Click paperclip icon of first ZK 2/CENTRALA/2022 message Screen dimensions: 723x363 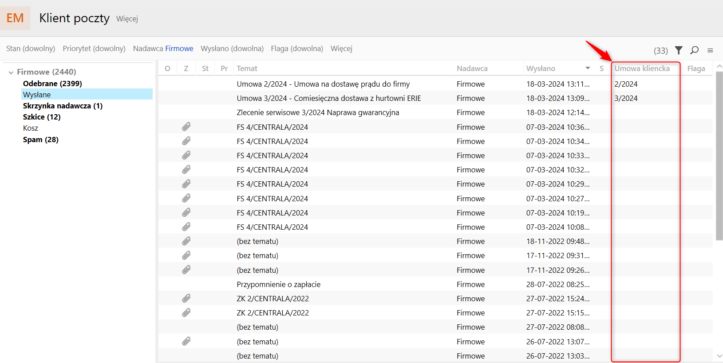186,299
